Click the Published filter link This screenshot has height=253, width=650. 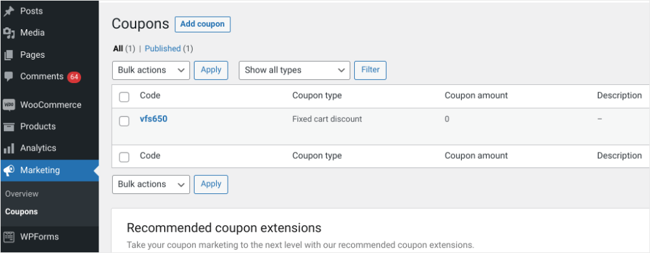(162, 49)
